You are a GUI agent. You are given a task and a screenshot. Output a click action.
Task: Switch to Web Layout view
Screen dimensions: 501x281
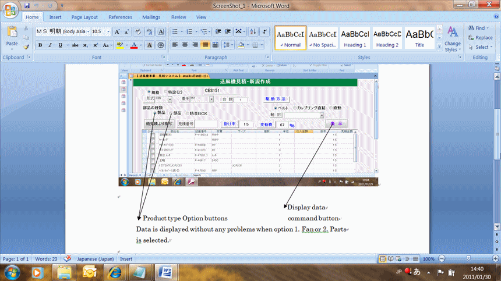(398, 259)
